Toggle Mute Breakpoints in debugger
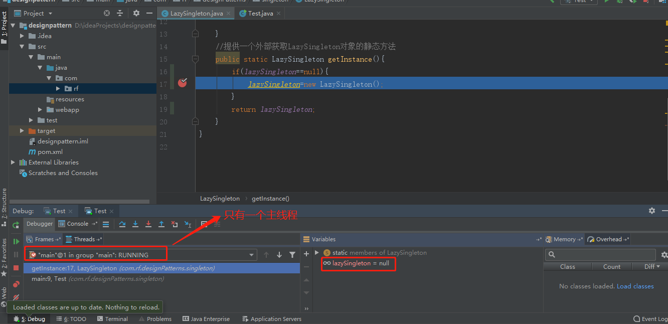Viewport: 668px width, 324px height. (16, 297)
